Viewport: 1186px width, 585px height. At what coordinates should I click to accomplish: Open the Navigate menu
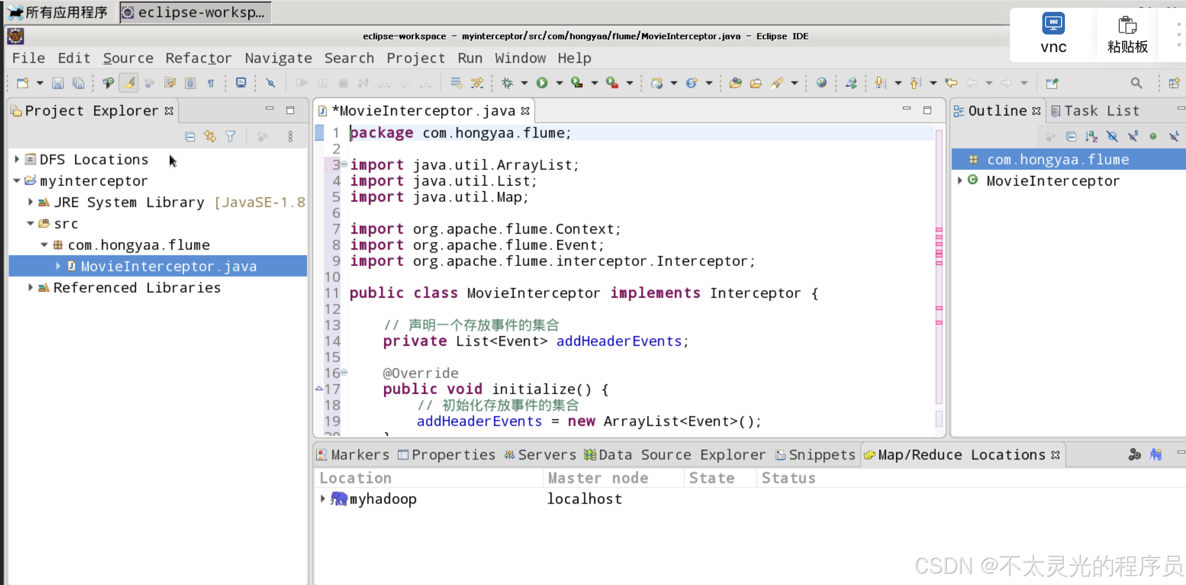(278, 58)
